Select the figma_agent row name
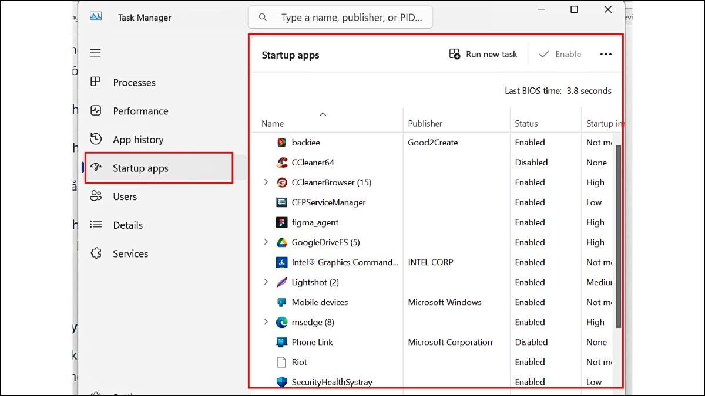The width and height of the screenshot is (705, 396). pyautogui.click(x=315, y=222)
